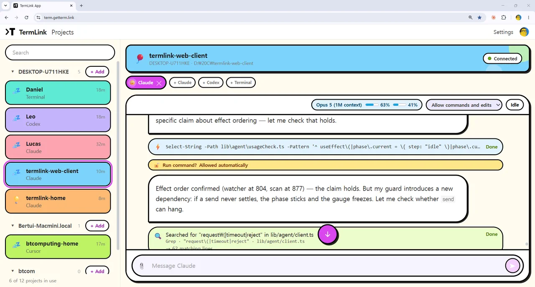Click the 41% usage progress bar
The height and width of the screenshot is (287, 535).
tap(399, 105)
